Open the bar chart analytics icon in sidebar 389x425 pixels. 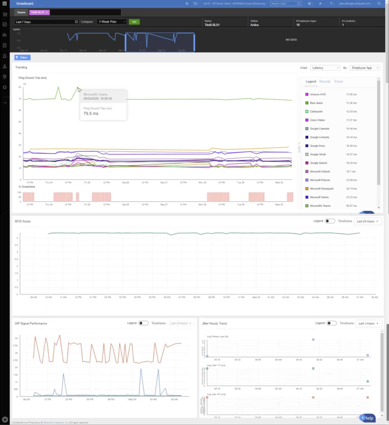[x=4, y=35]
